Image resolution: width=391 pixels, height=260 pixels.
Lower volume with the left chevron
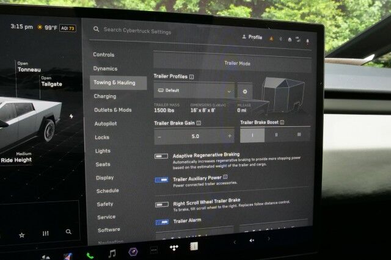click(235, 242)
